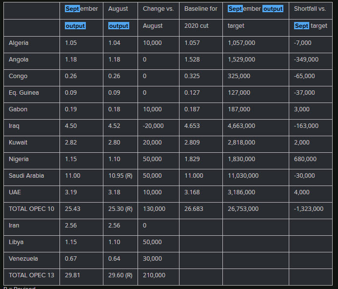The width and height of the screenshot is (338, 289).
Task: Click the "Baseline for" column header
Action: pos(200,9)
